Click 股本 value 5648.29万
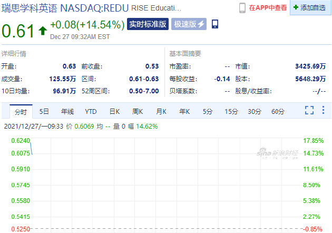 click(x=310, y=79)
